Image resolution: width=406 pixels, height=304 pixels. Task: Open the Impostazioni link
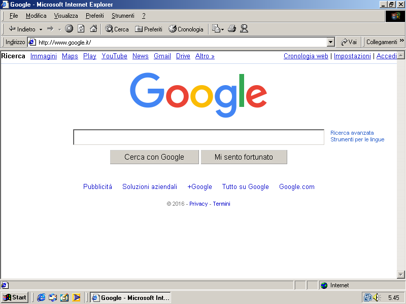pyautogui.click(x=352, y=56)
